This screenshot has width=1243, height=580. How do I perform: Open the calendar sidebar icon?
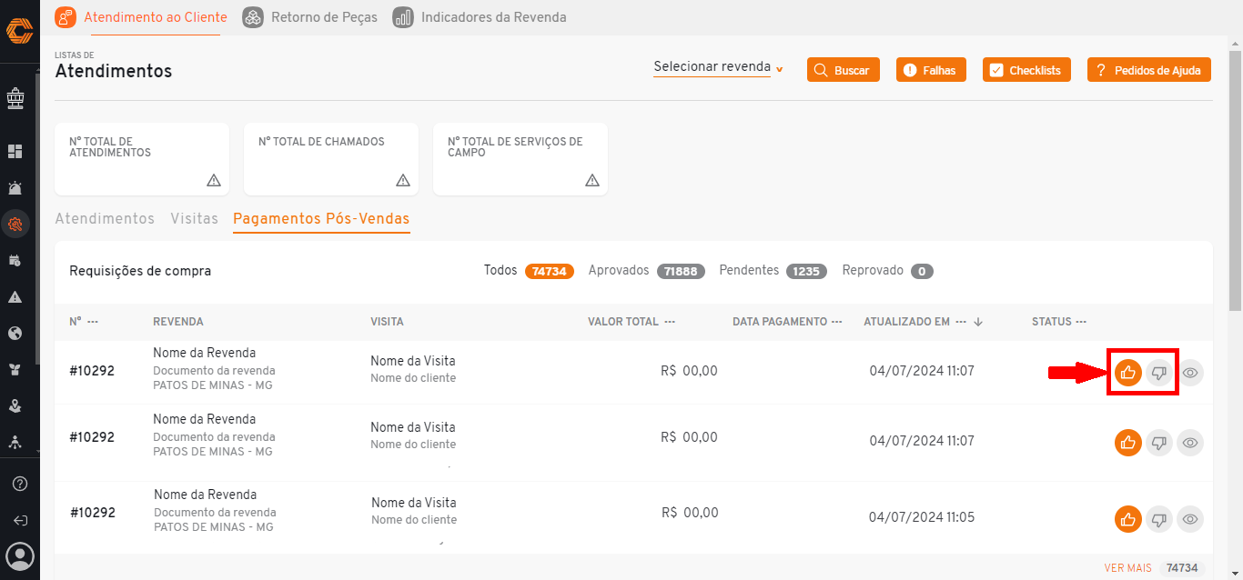pyautogui.click(x=15, y=260)
